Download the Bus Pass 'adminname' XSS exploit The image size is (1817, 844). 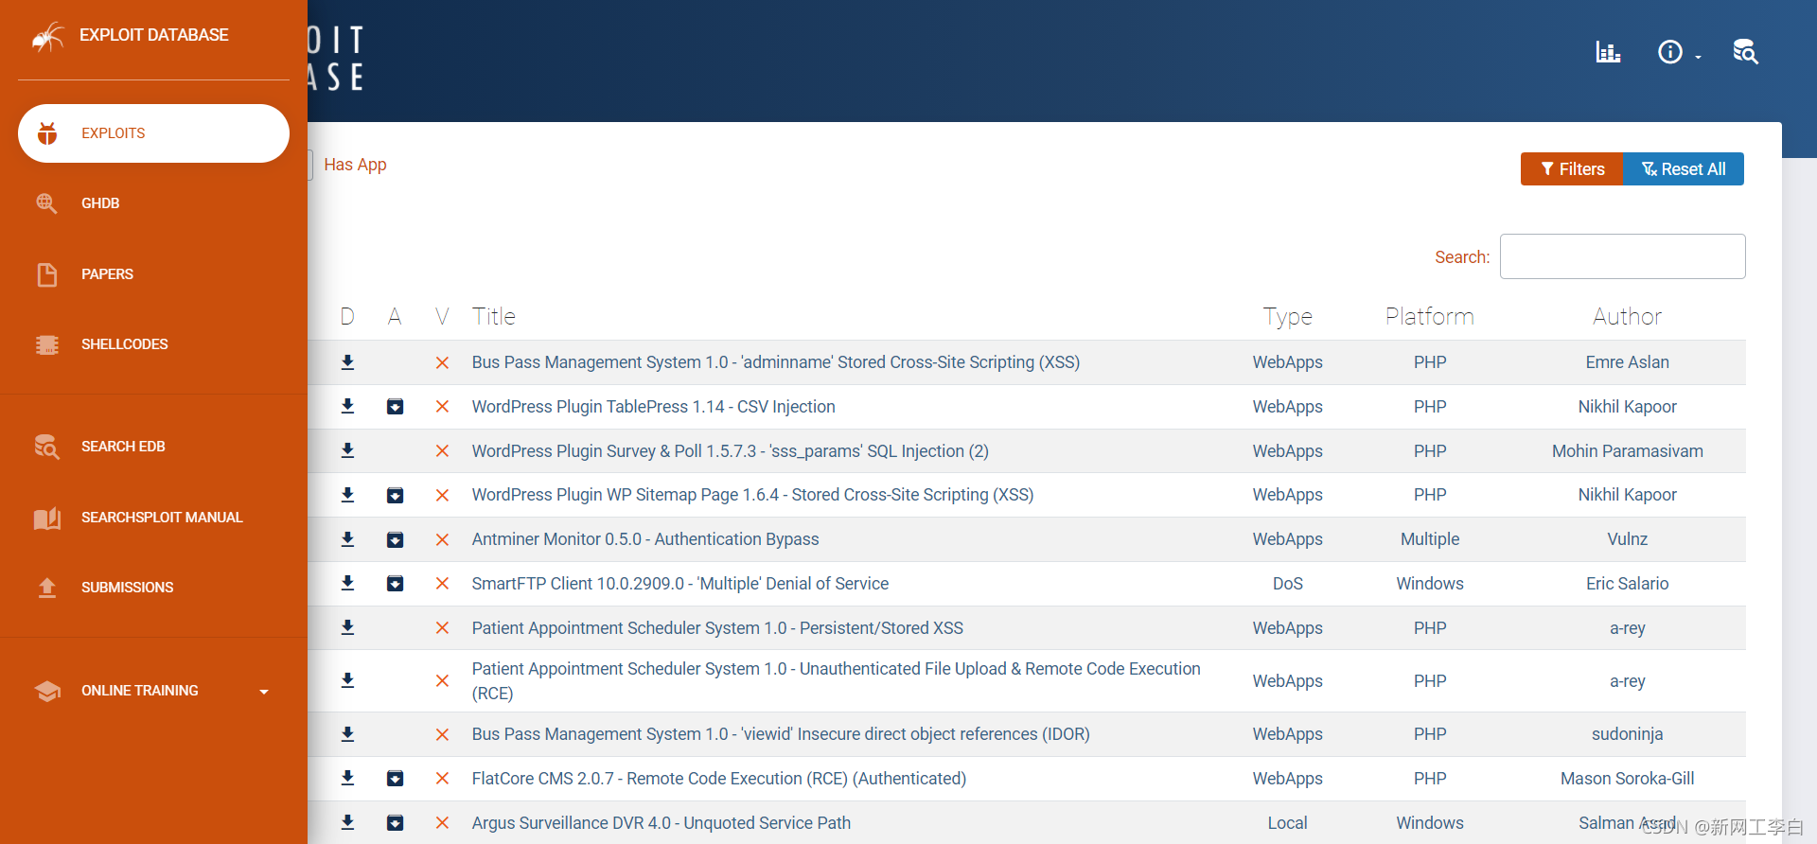pyautogui.click(x=347, y=362)
